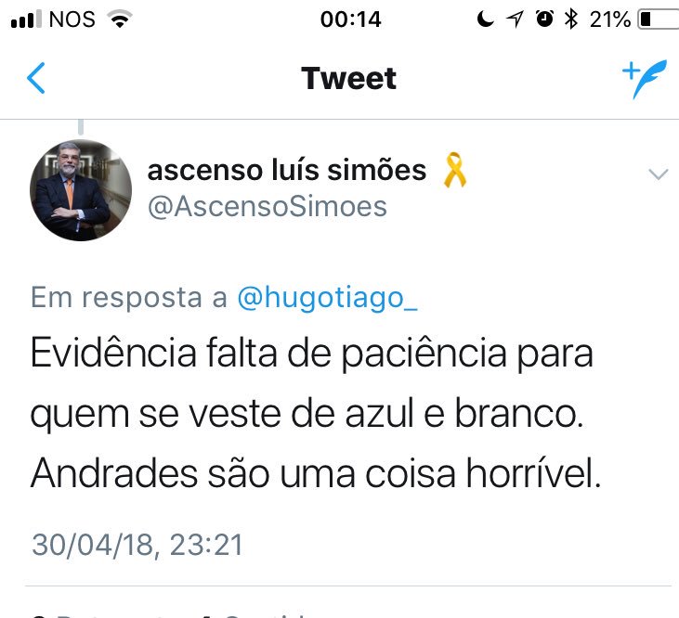The height and width of the screenshot is (618, 679).
Task: Compose new tweet with feather icon
Action: coord(645,79)
